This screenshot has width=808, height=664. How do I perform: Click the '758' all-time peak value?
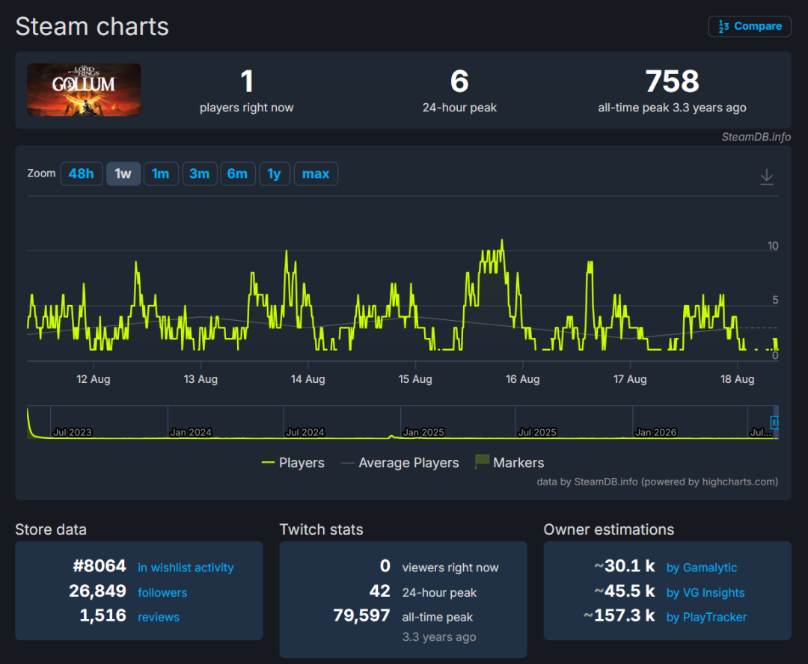click(x=672, y=82)
